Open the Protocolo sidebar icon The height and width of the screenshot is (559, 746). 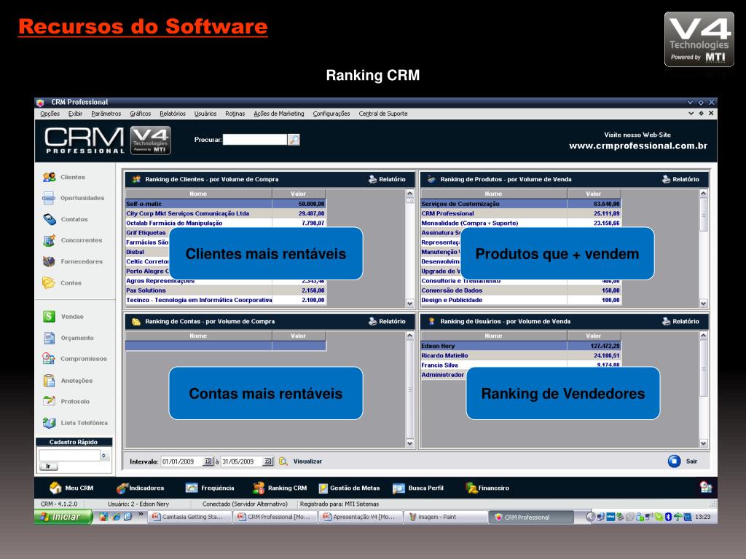point(49,401)
